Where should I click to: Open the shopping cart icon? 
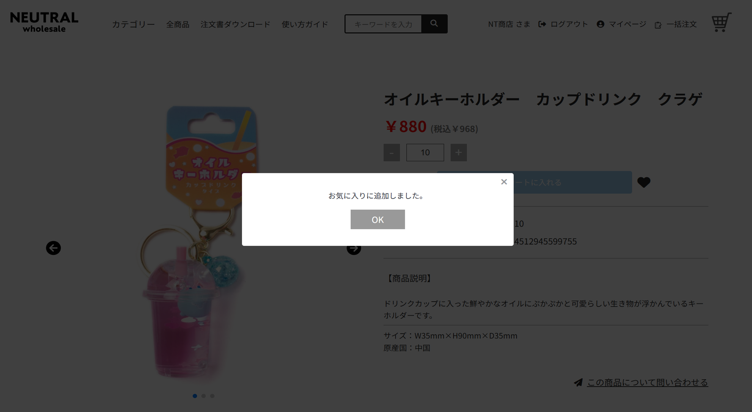(721, 22)
